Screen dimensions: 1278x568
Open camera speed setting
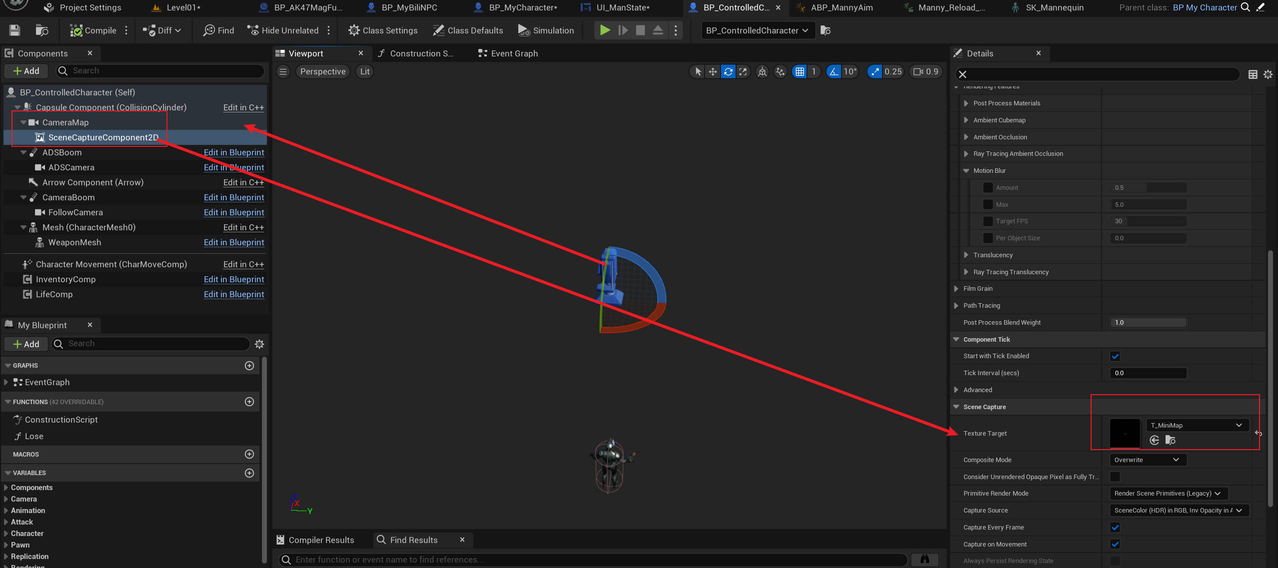click(x=926, y=71)
